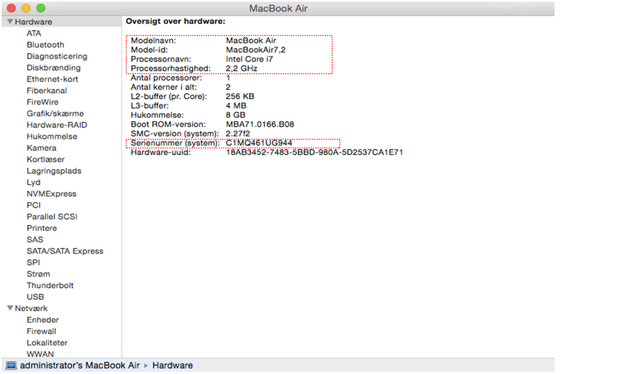Click the Hardware-uuid value text
Screen dimensions: 637x374
[x=314, y=152]
